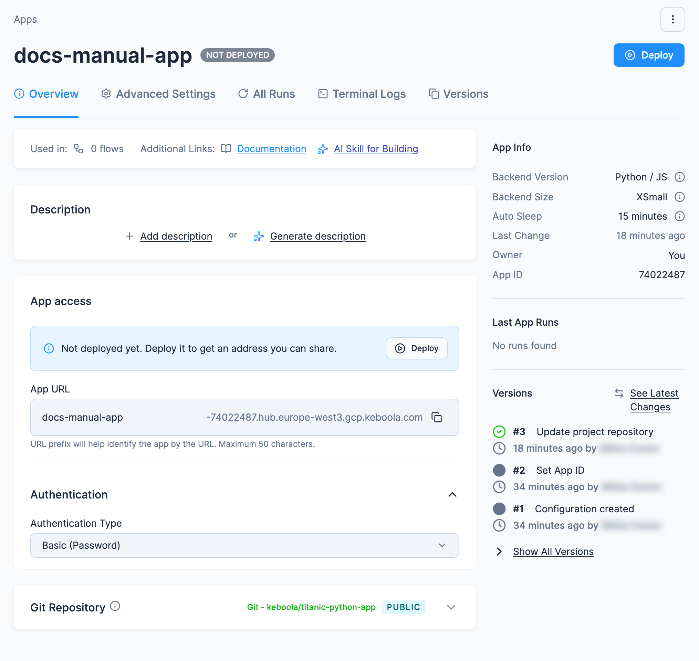Click the plus icon before Add description
Image resolution: width=699 pixels, height=661 pixels.
click(x=129, y=236)
